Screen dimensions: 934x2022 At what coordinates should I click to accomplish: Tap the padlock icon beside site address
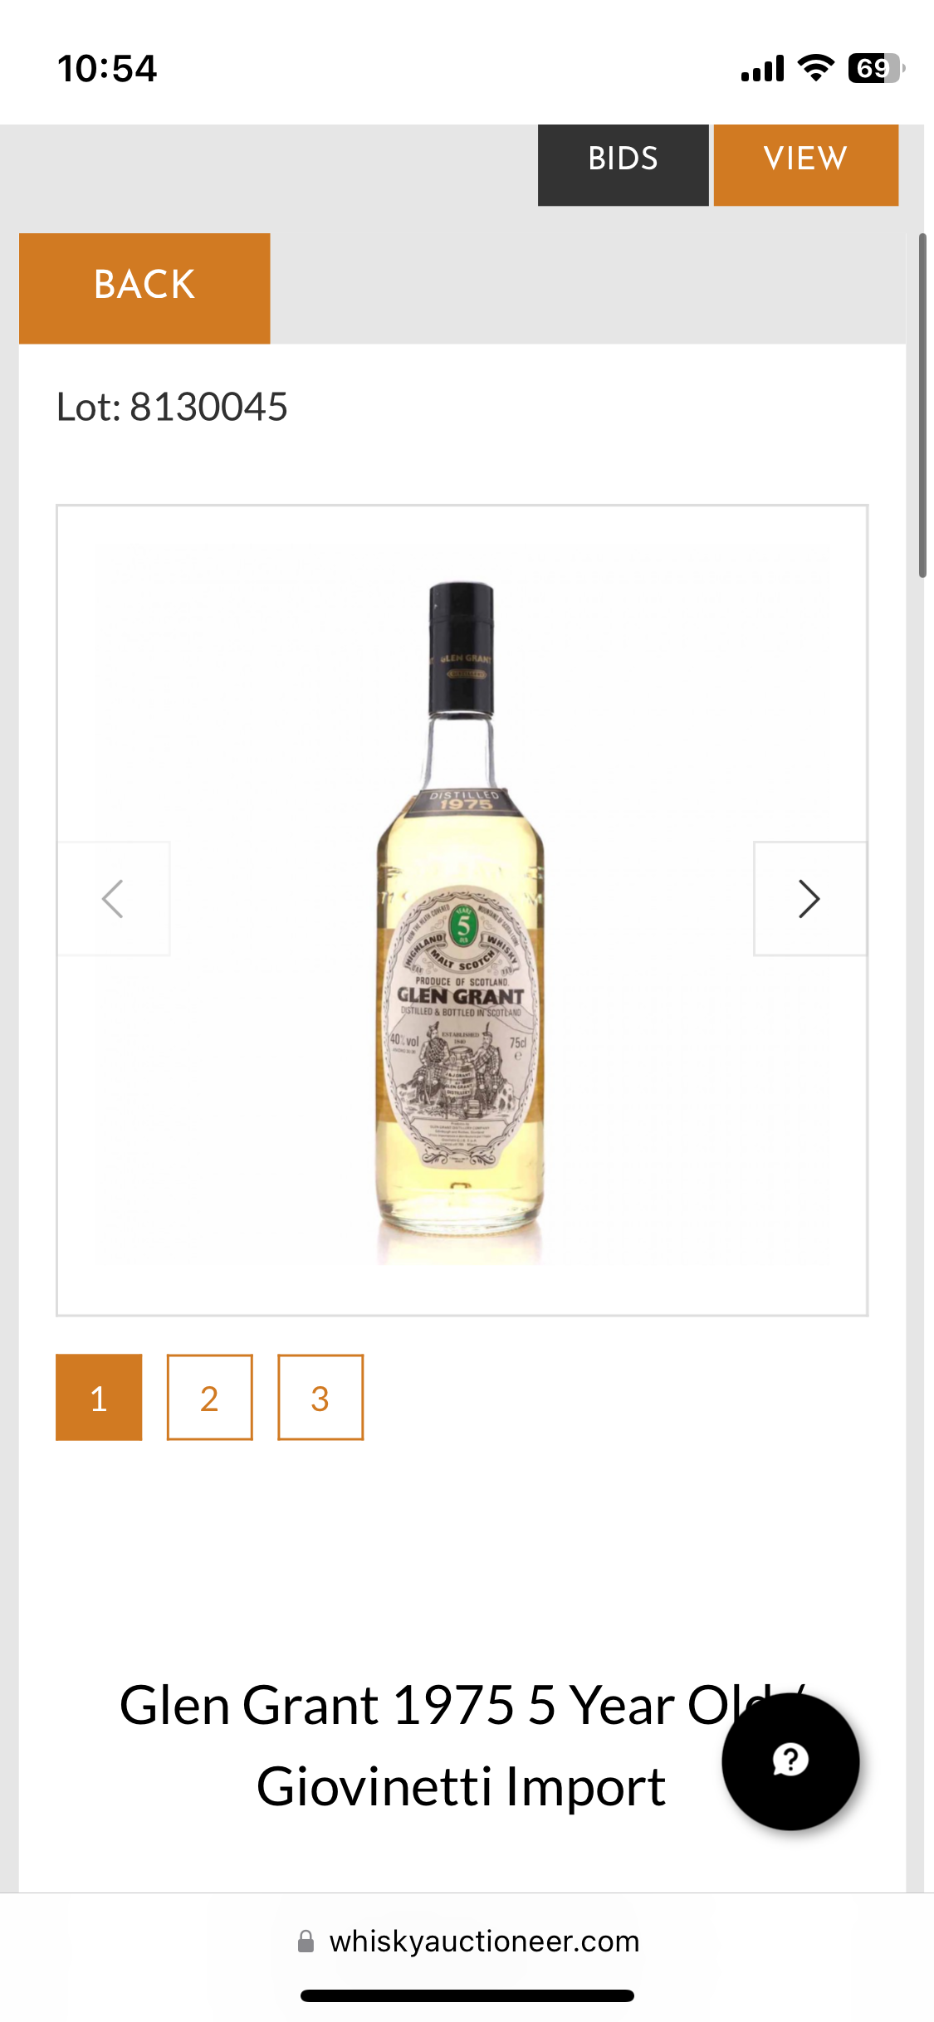point(306,1941)
